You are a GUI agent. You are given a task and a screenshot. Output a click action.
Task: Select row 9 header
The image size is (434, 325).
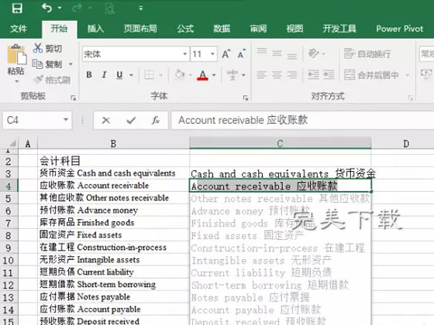[x=9, y=248]
